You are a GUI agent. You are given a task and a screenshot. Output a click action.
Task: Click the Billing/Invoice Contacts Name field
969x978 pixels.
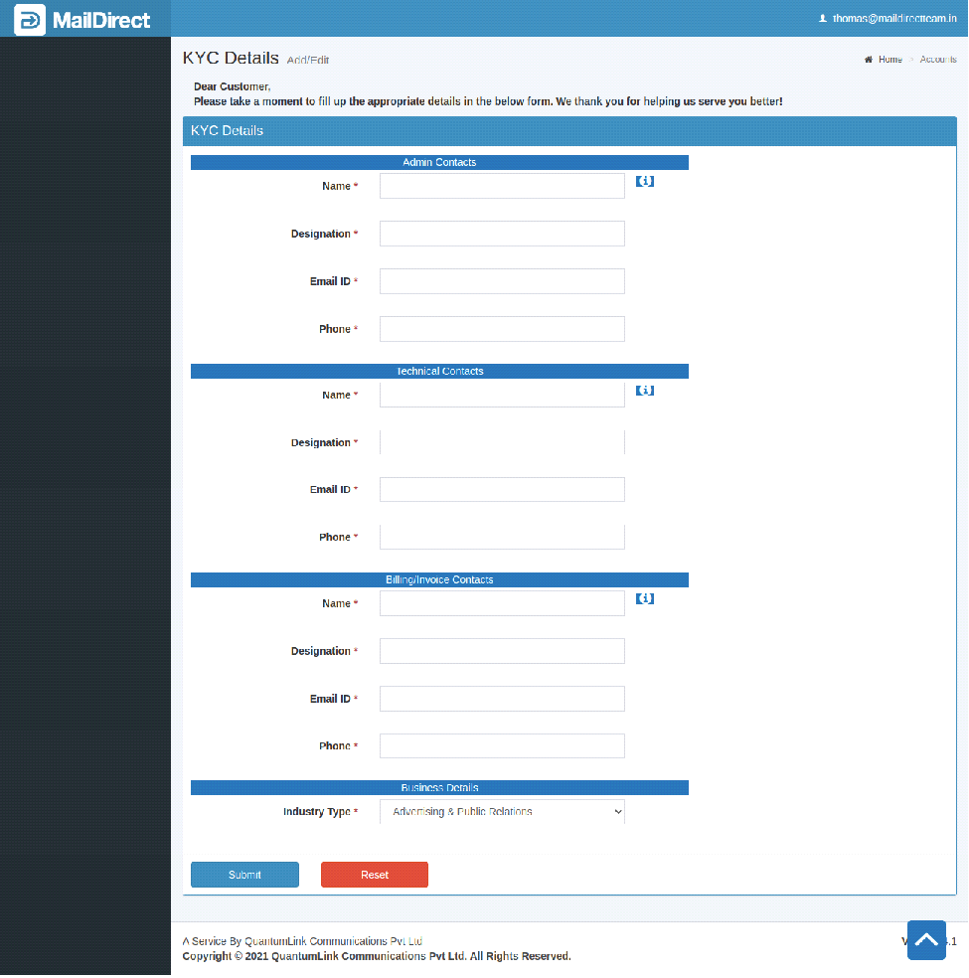tap(502, 603)
